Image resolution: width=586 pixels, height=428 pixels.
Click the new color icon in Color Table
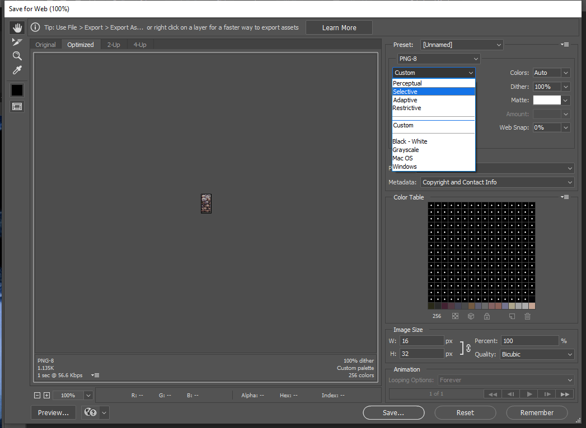[x=512, y=316]
